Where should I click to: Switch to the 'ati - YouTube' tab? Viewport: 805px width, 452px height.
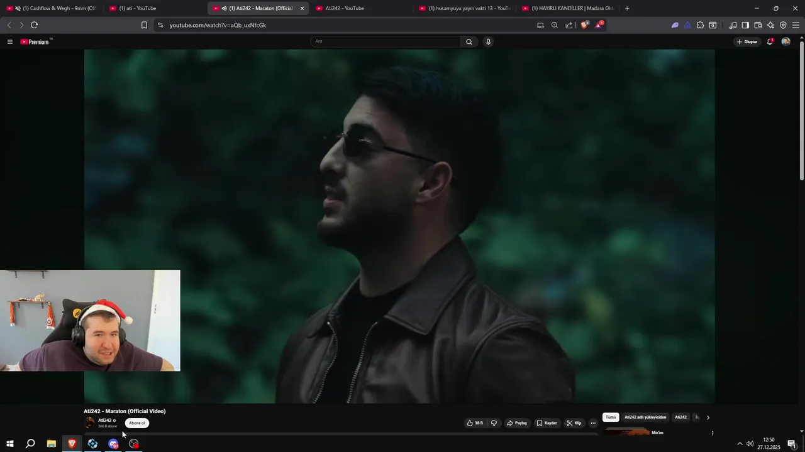(154, 8)
